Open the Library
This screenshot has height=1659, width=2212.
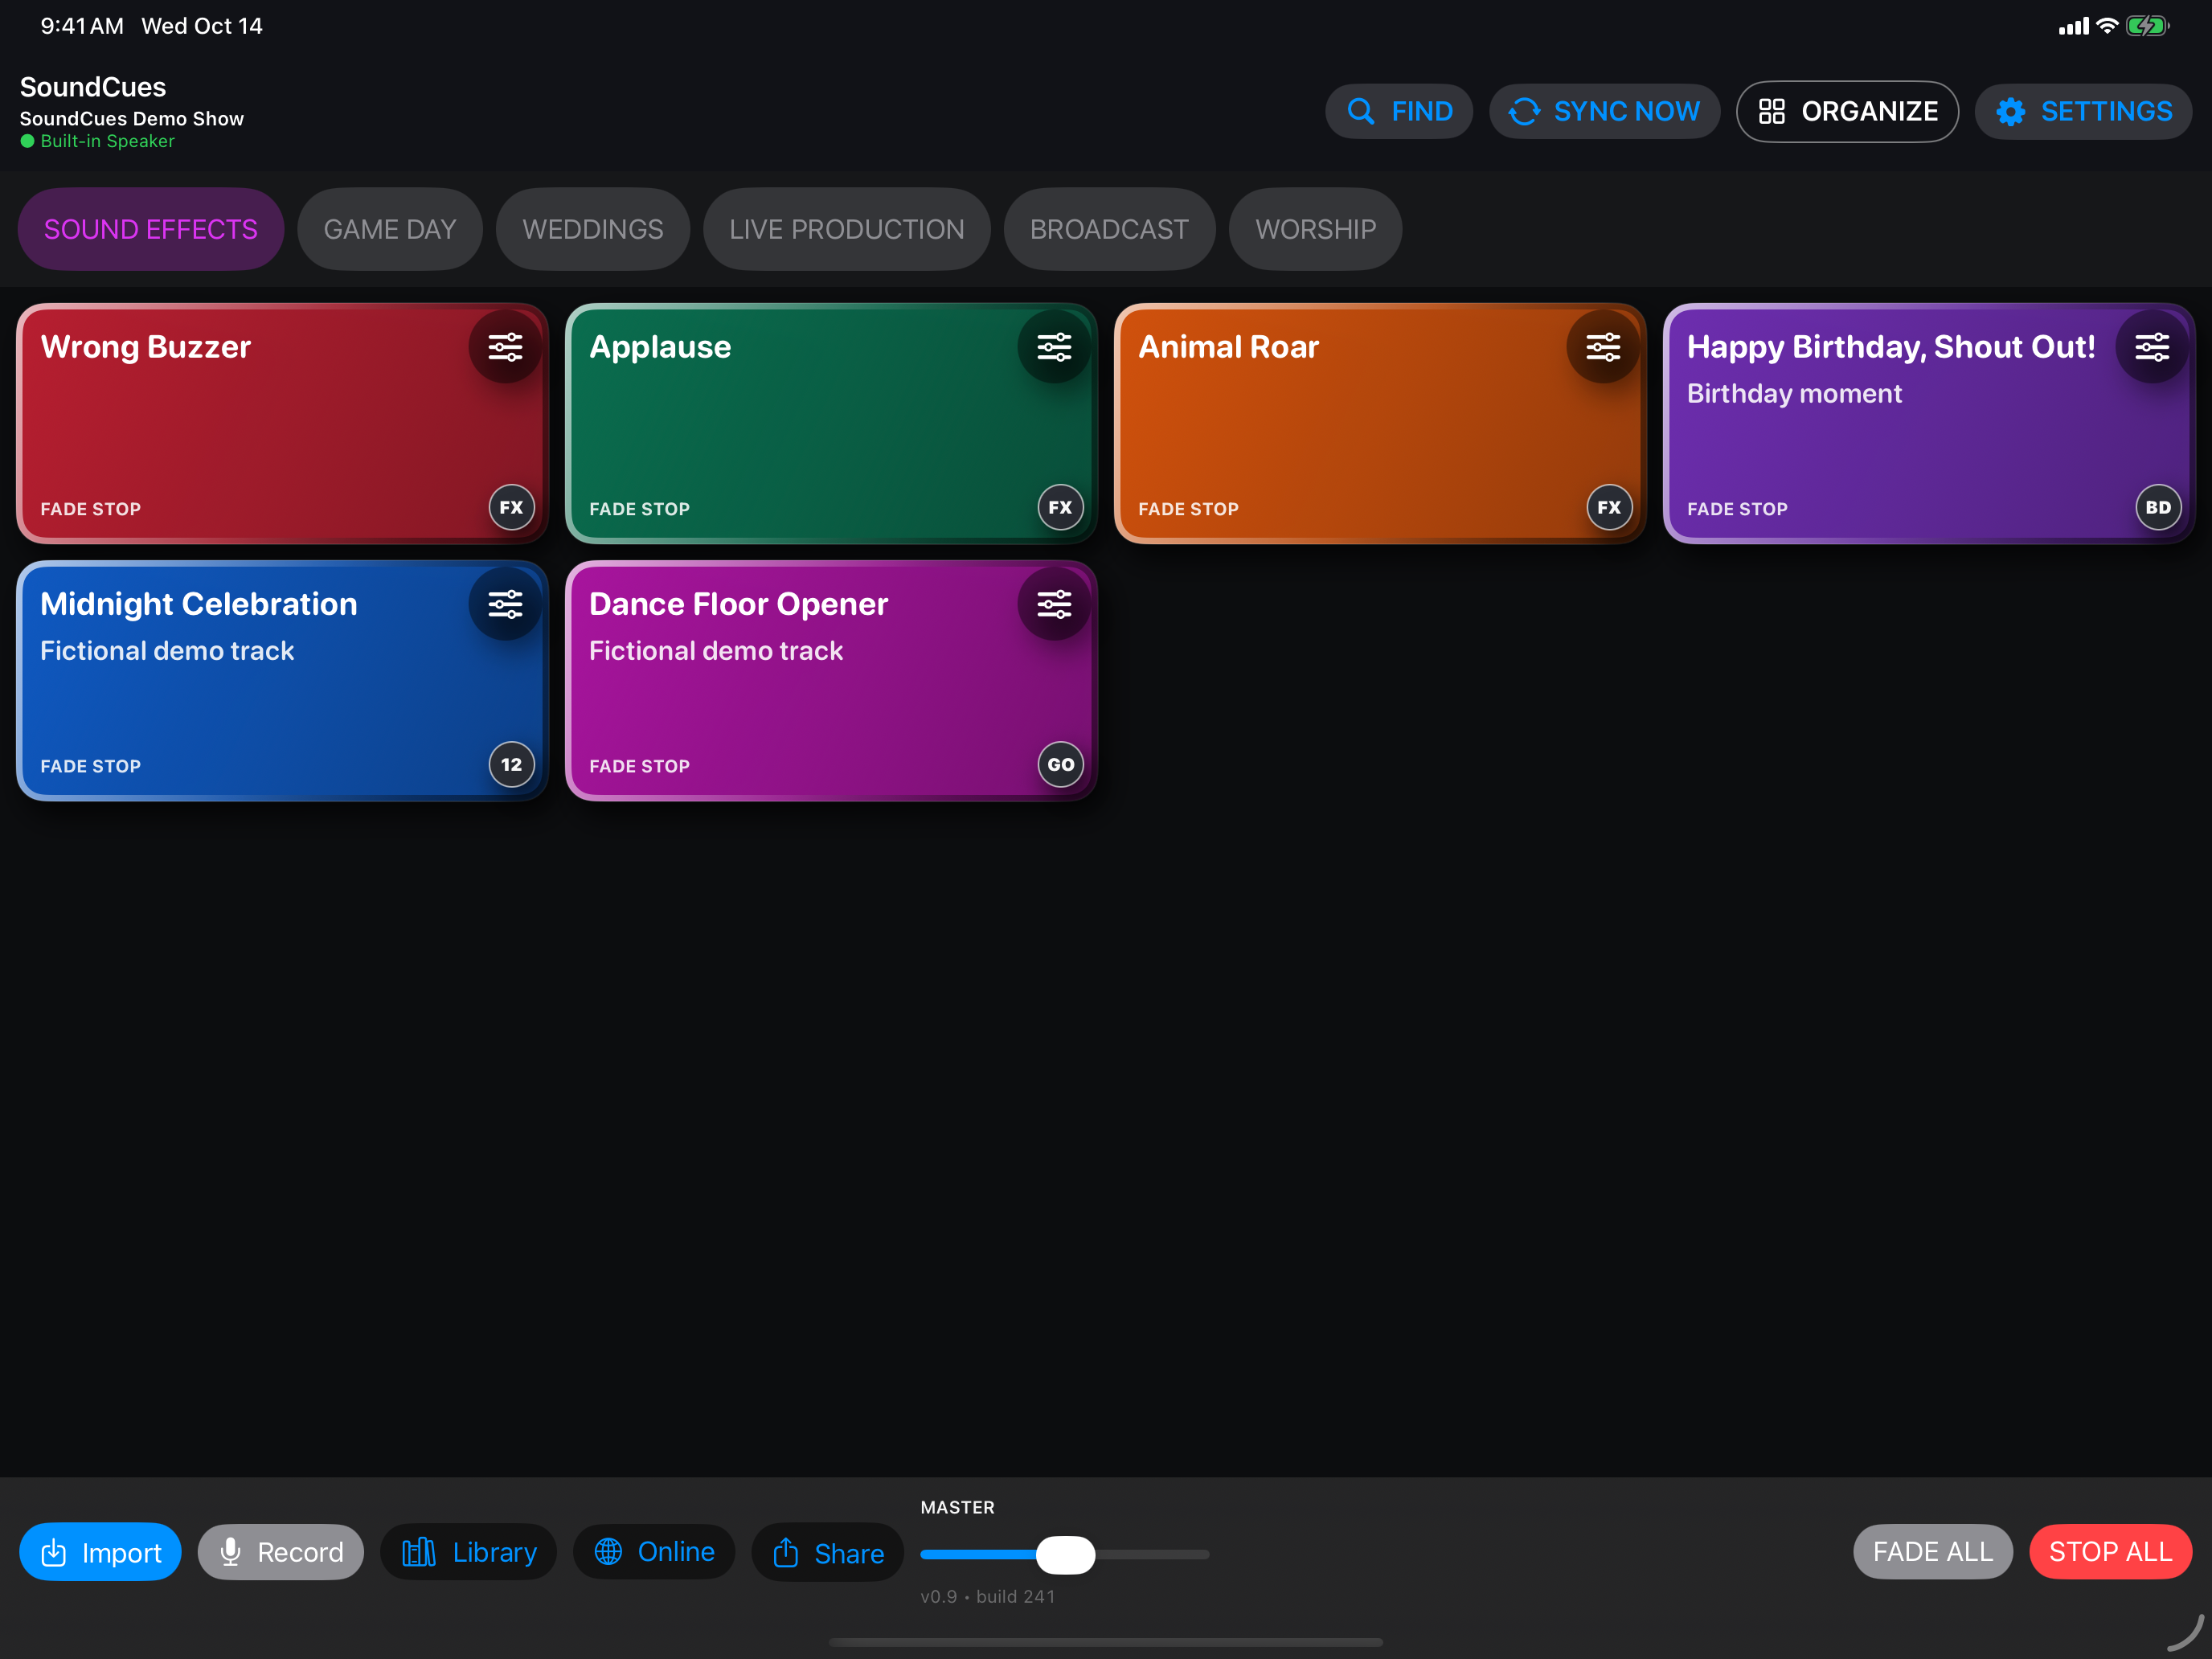coord(469,1552)
